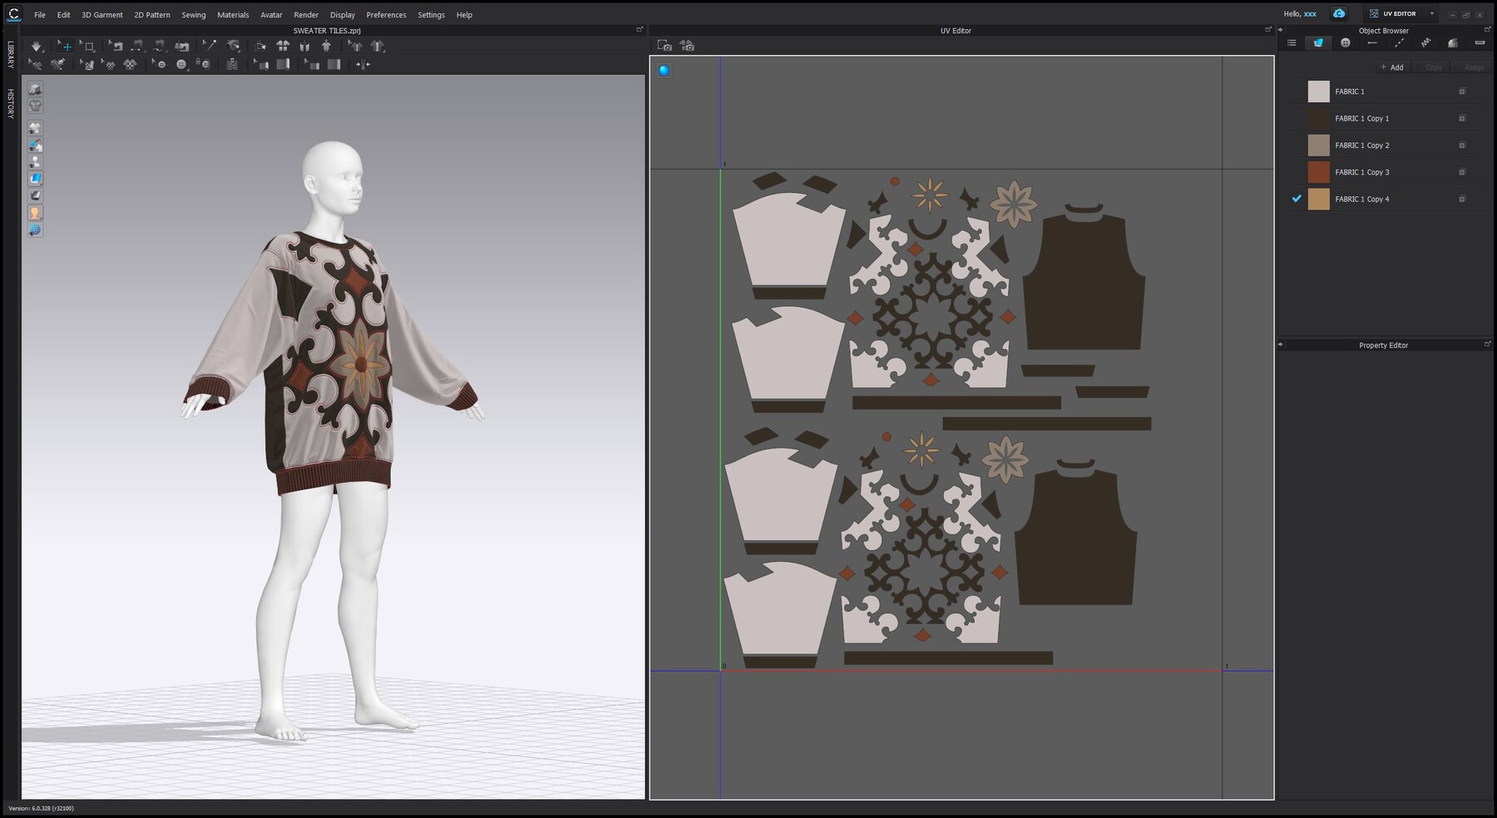The height and width of the screenshot is (818, 1497).
Task: Select FABRIC 1 Copy 3 rust swatch
Action: (x=1319, y=172)
